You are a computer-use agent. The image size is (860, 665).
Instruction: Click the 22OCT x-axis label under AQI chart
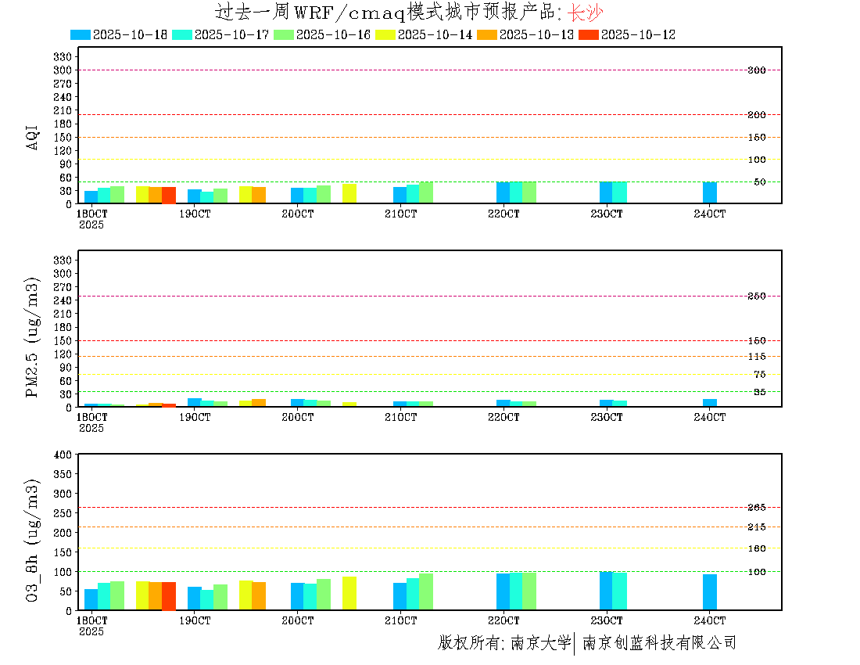(503, 214)
